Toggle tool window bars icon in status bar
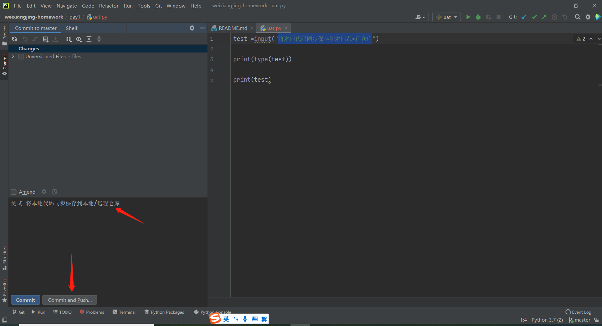Viewport: 602px width, 326px height. (5, 320)
